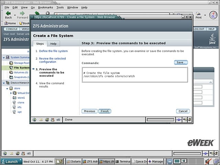Click the address book icon in the dialog status bar

(53, 120)
